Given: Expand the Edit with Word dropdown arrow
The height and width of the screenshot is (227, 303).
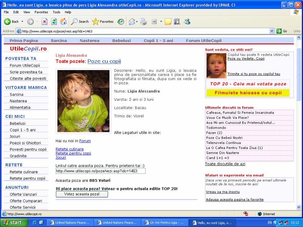Looking at the screenshot, I should coord(161,21).
